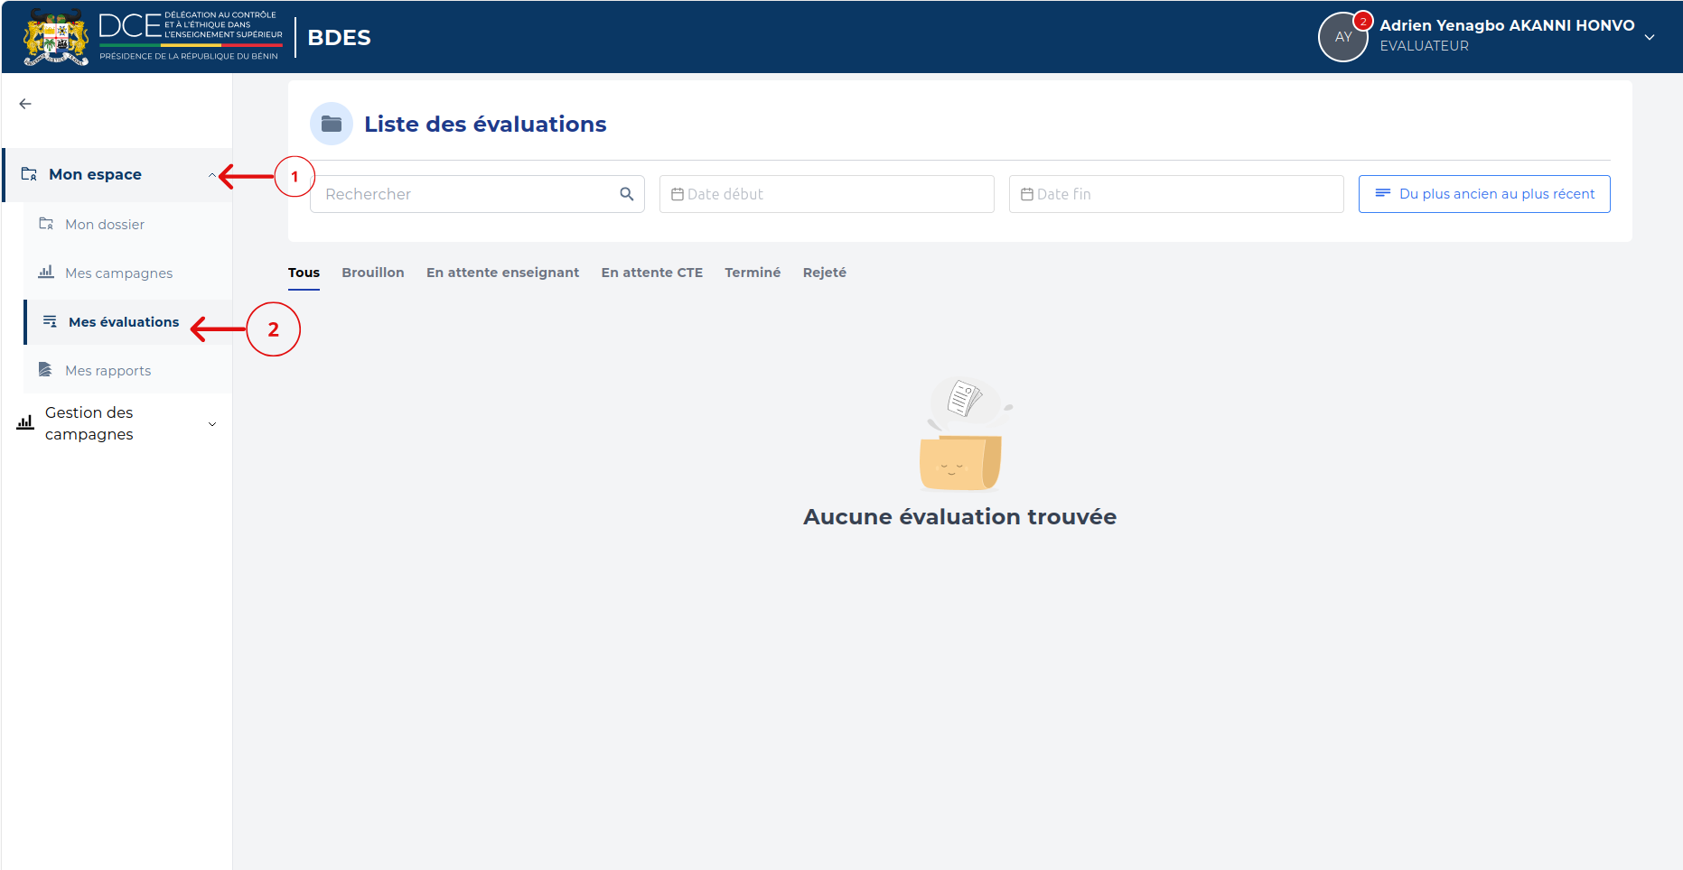The height and width of the screenshot is (870, 1683).
Task: Open Mes campagnes in the sidebar
Action: click(x=127, y=273)
